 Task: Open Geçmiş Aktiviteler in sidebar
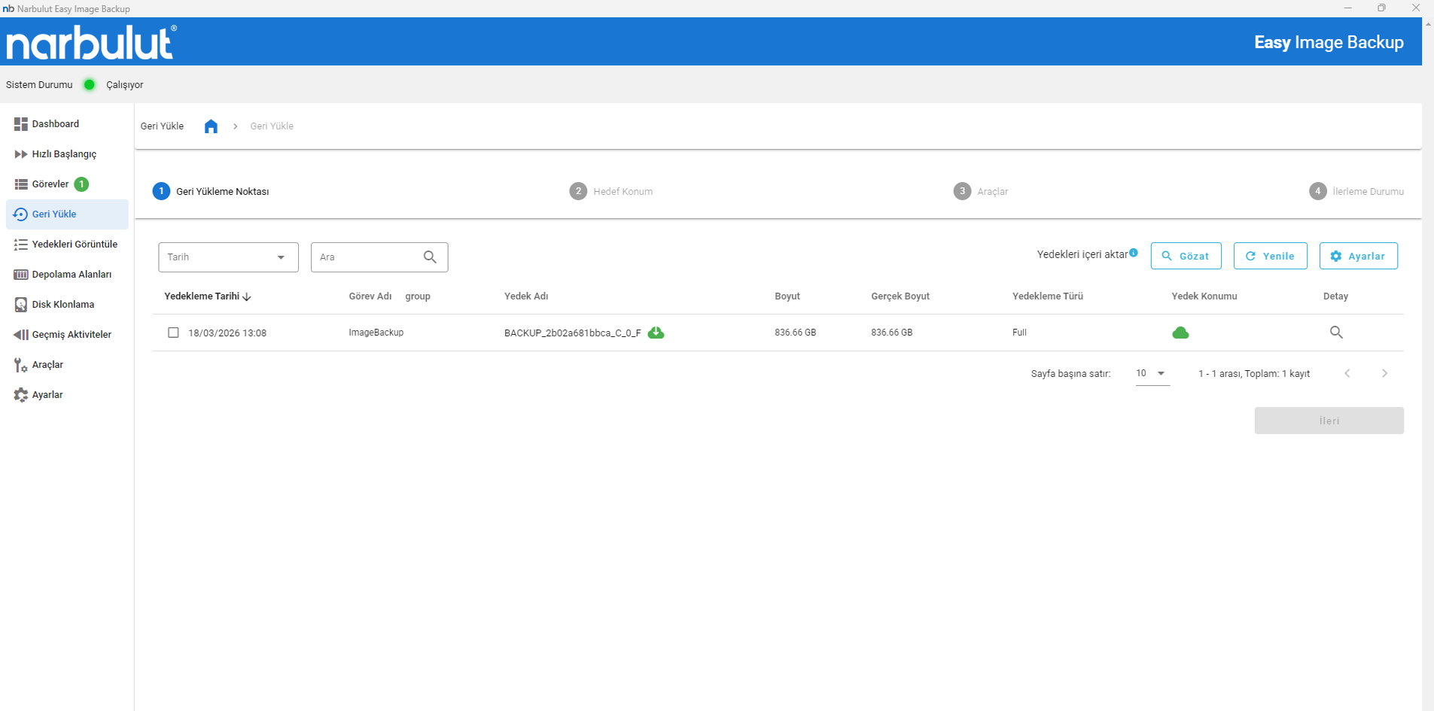point(71,335)
